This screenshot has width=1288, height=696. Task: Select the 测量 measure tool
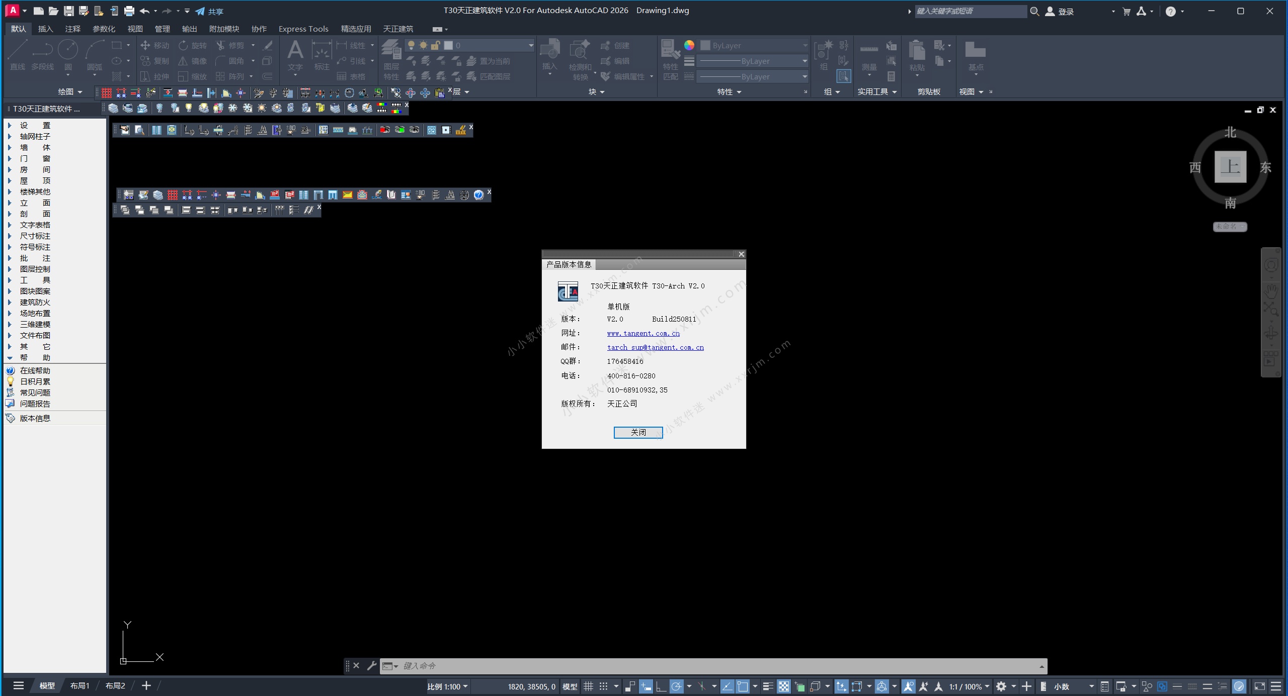coord(869,56)
